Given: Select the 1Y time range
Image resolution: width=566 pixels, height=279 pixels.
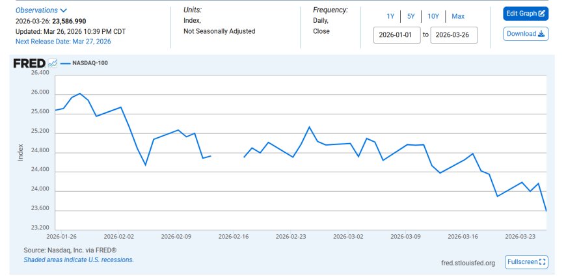Looking at the screenshot, I should coord(390,16).
